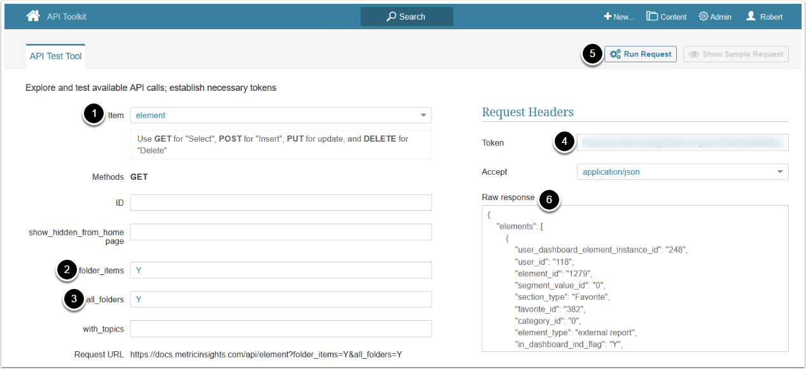Open the Content folder icon
The width and height of the screenshot is (806, 369).
[652, 17]
